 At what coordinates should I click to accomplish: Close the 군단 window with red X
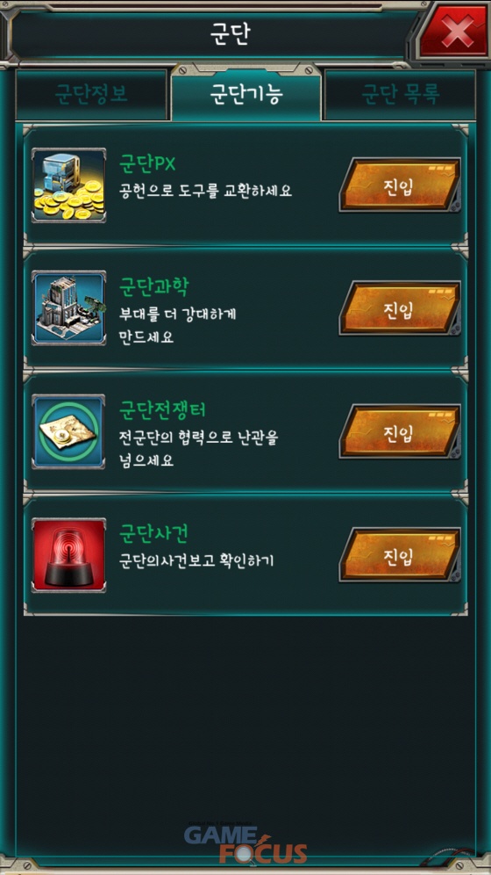click(x=453, y=33)
